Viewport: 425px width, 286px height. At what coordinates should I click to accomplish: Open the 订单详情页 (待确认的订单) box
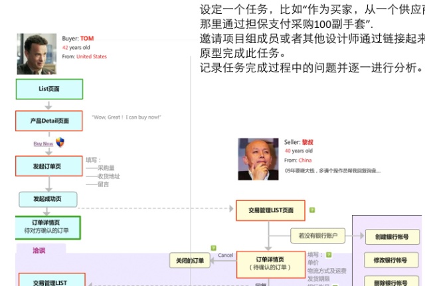pos(271,265)
